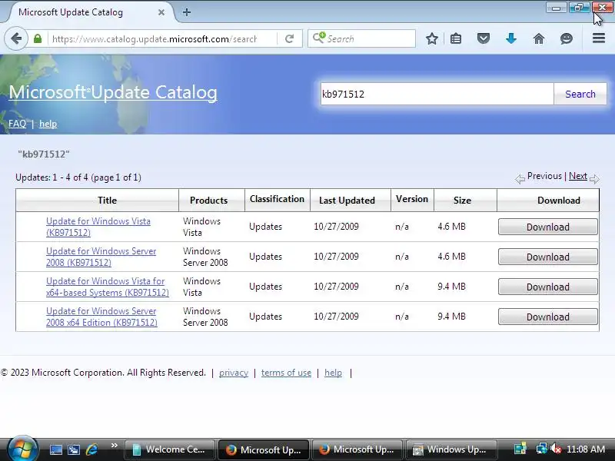
Task: Download the 4.6 MB Windows Vista update
Action: click(548, 227)
